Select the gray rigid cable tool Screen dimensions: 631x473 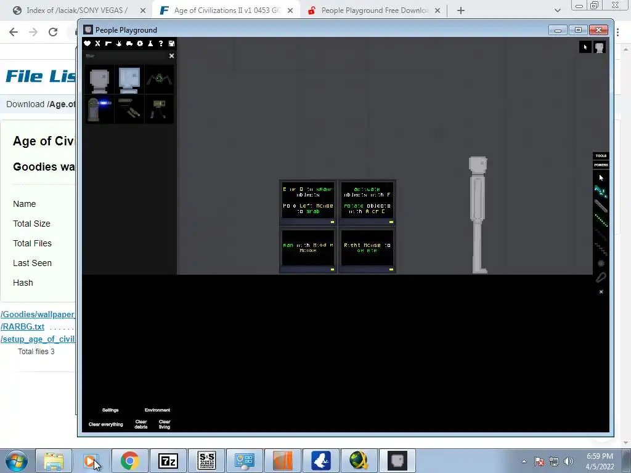(x=601, y=206)
